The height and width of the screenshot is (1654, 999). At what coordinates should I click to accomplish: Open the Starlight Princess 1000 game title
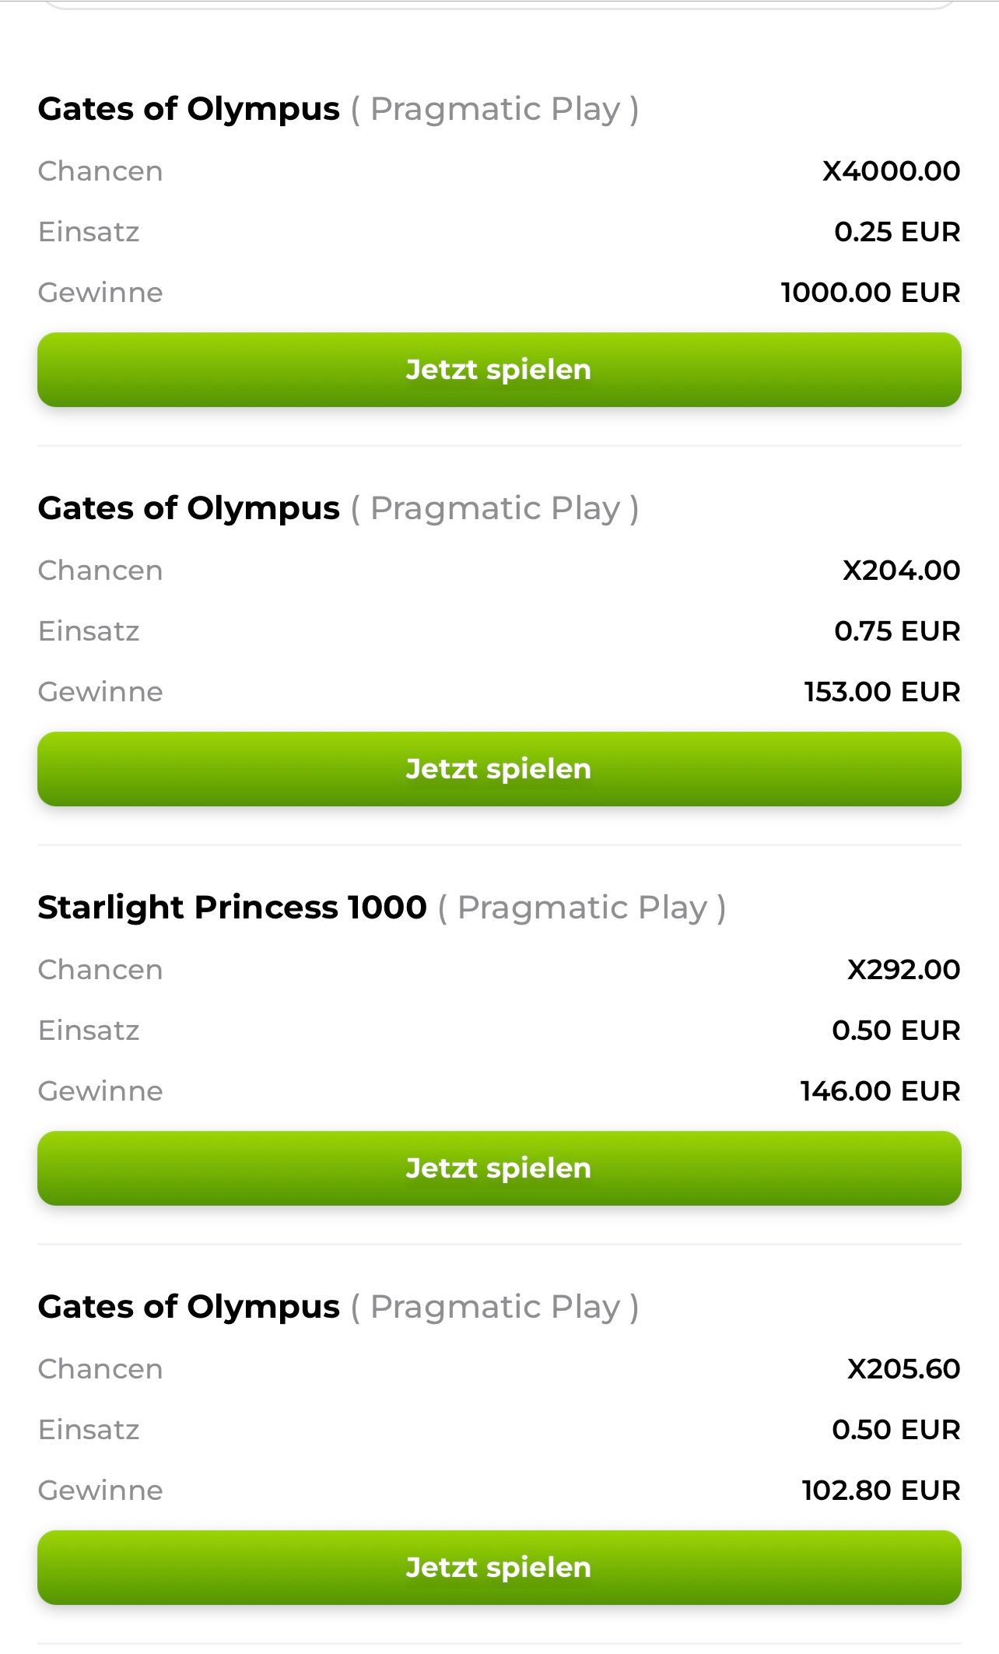point(232,908)
